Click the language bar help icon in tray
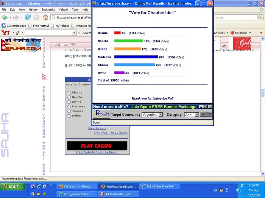The image size is (265, 198). 221,190
